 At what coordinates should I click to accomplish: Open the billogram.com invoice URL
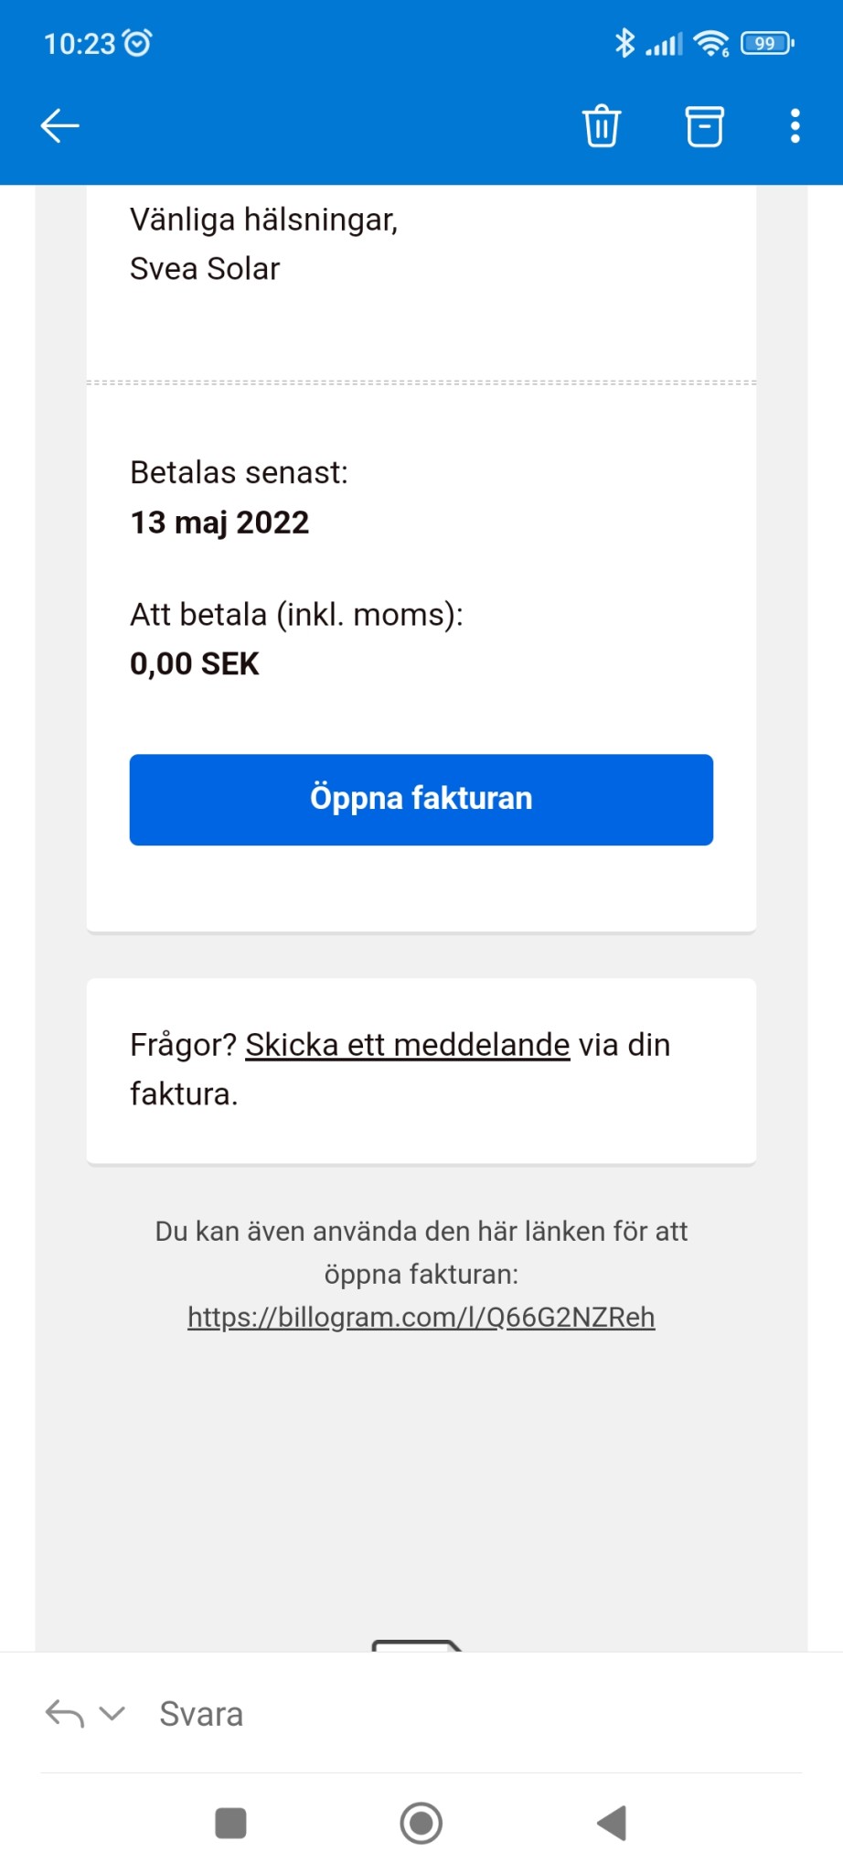[421, 1317]
